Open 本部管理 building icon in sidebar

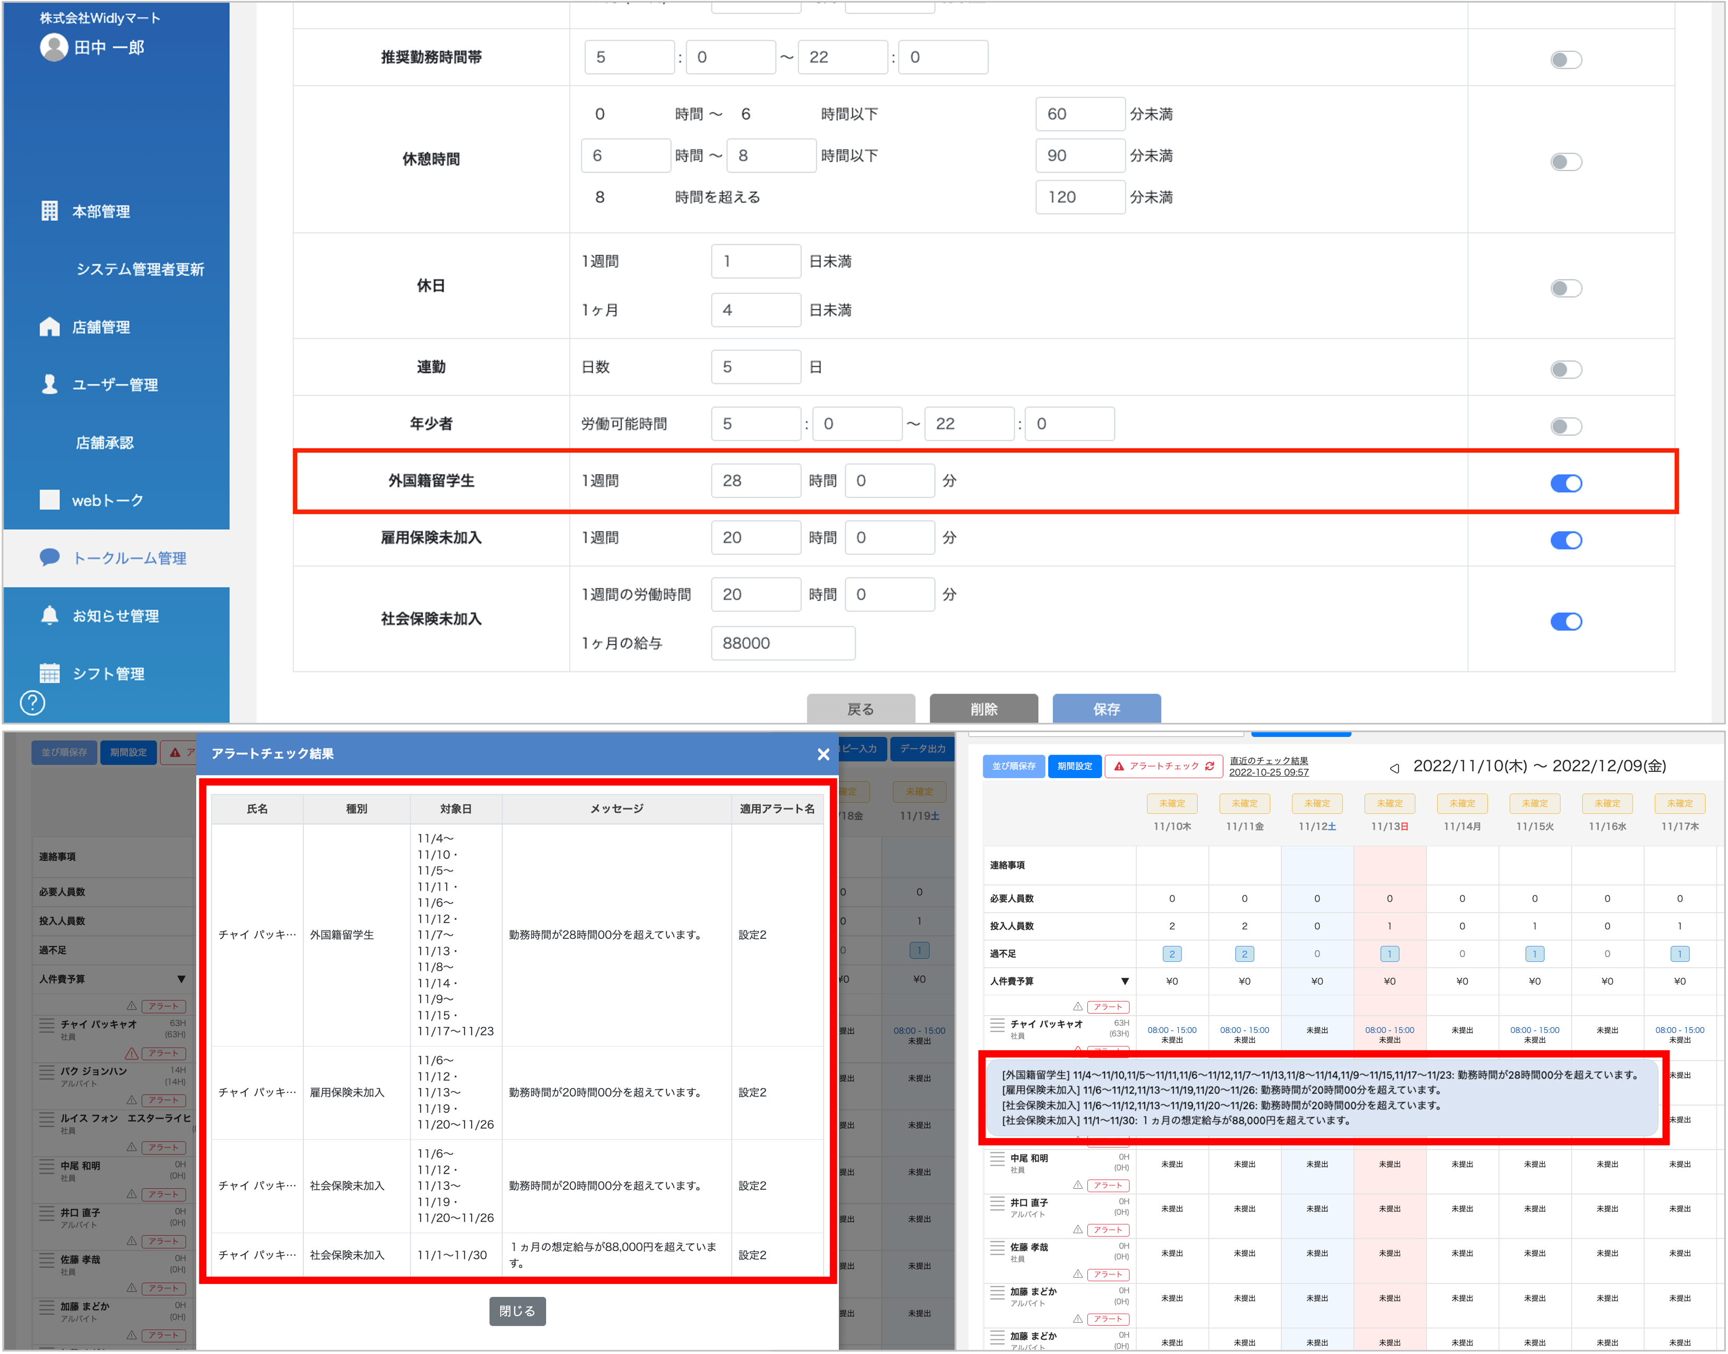(49, 211)
